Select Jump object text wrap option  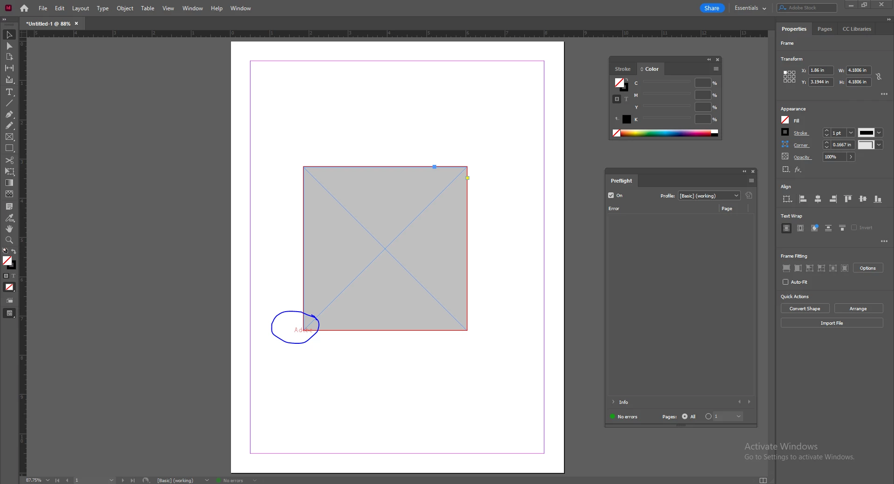coord(828,228)
